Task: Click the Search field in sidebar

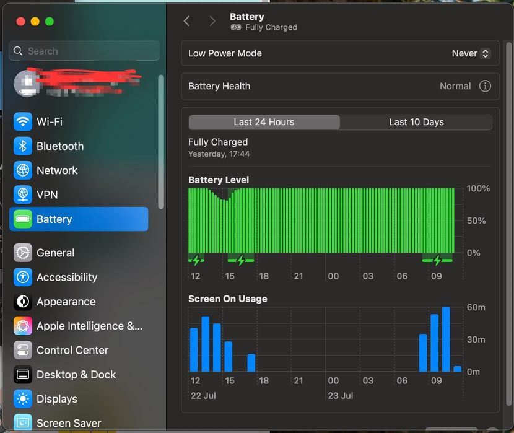Action: [x=84, y=51]
